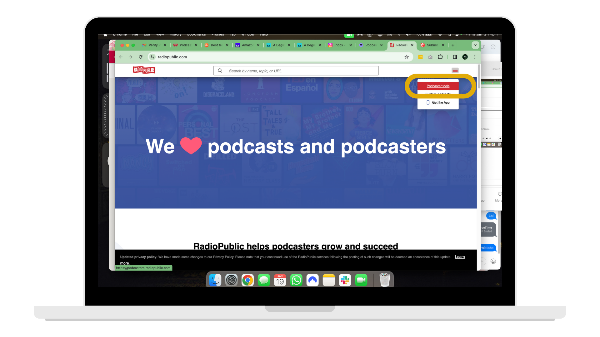Viewport: 600px width, 337px height.
Task: Open a new tab with plus button
Action: pos(453,45)
